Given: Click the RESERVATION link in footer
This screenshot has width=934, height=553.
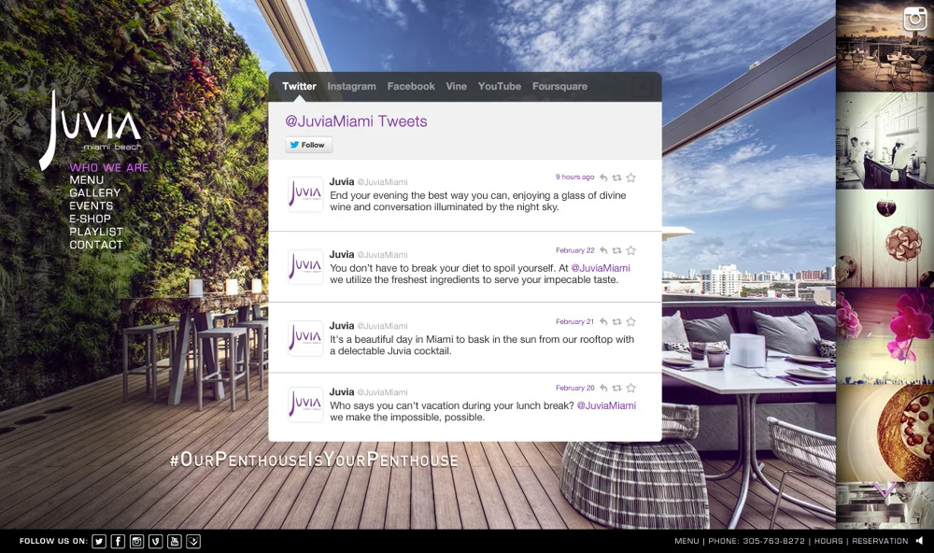Looking at the screenshot, I should pyautogui.click(x=880, y=541).
